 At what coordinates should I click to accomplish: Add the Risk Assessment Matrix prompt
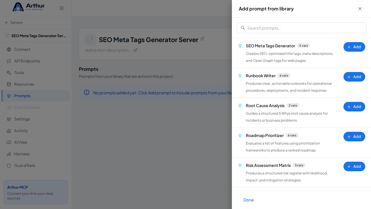[354, 166]
